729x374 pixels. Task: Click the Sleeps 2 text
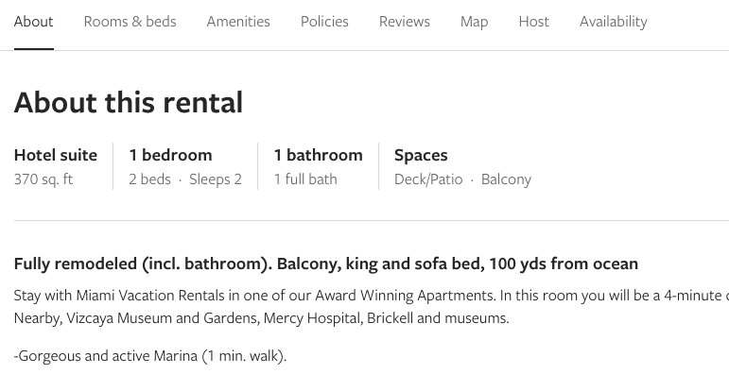(x=216, y=179)
